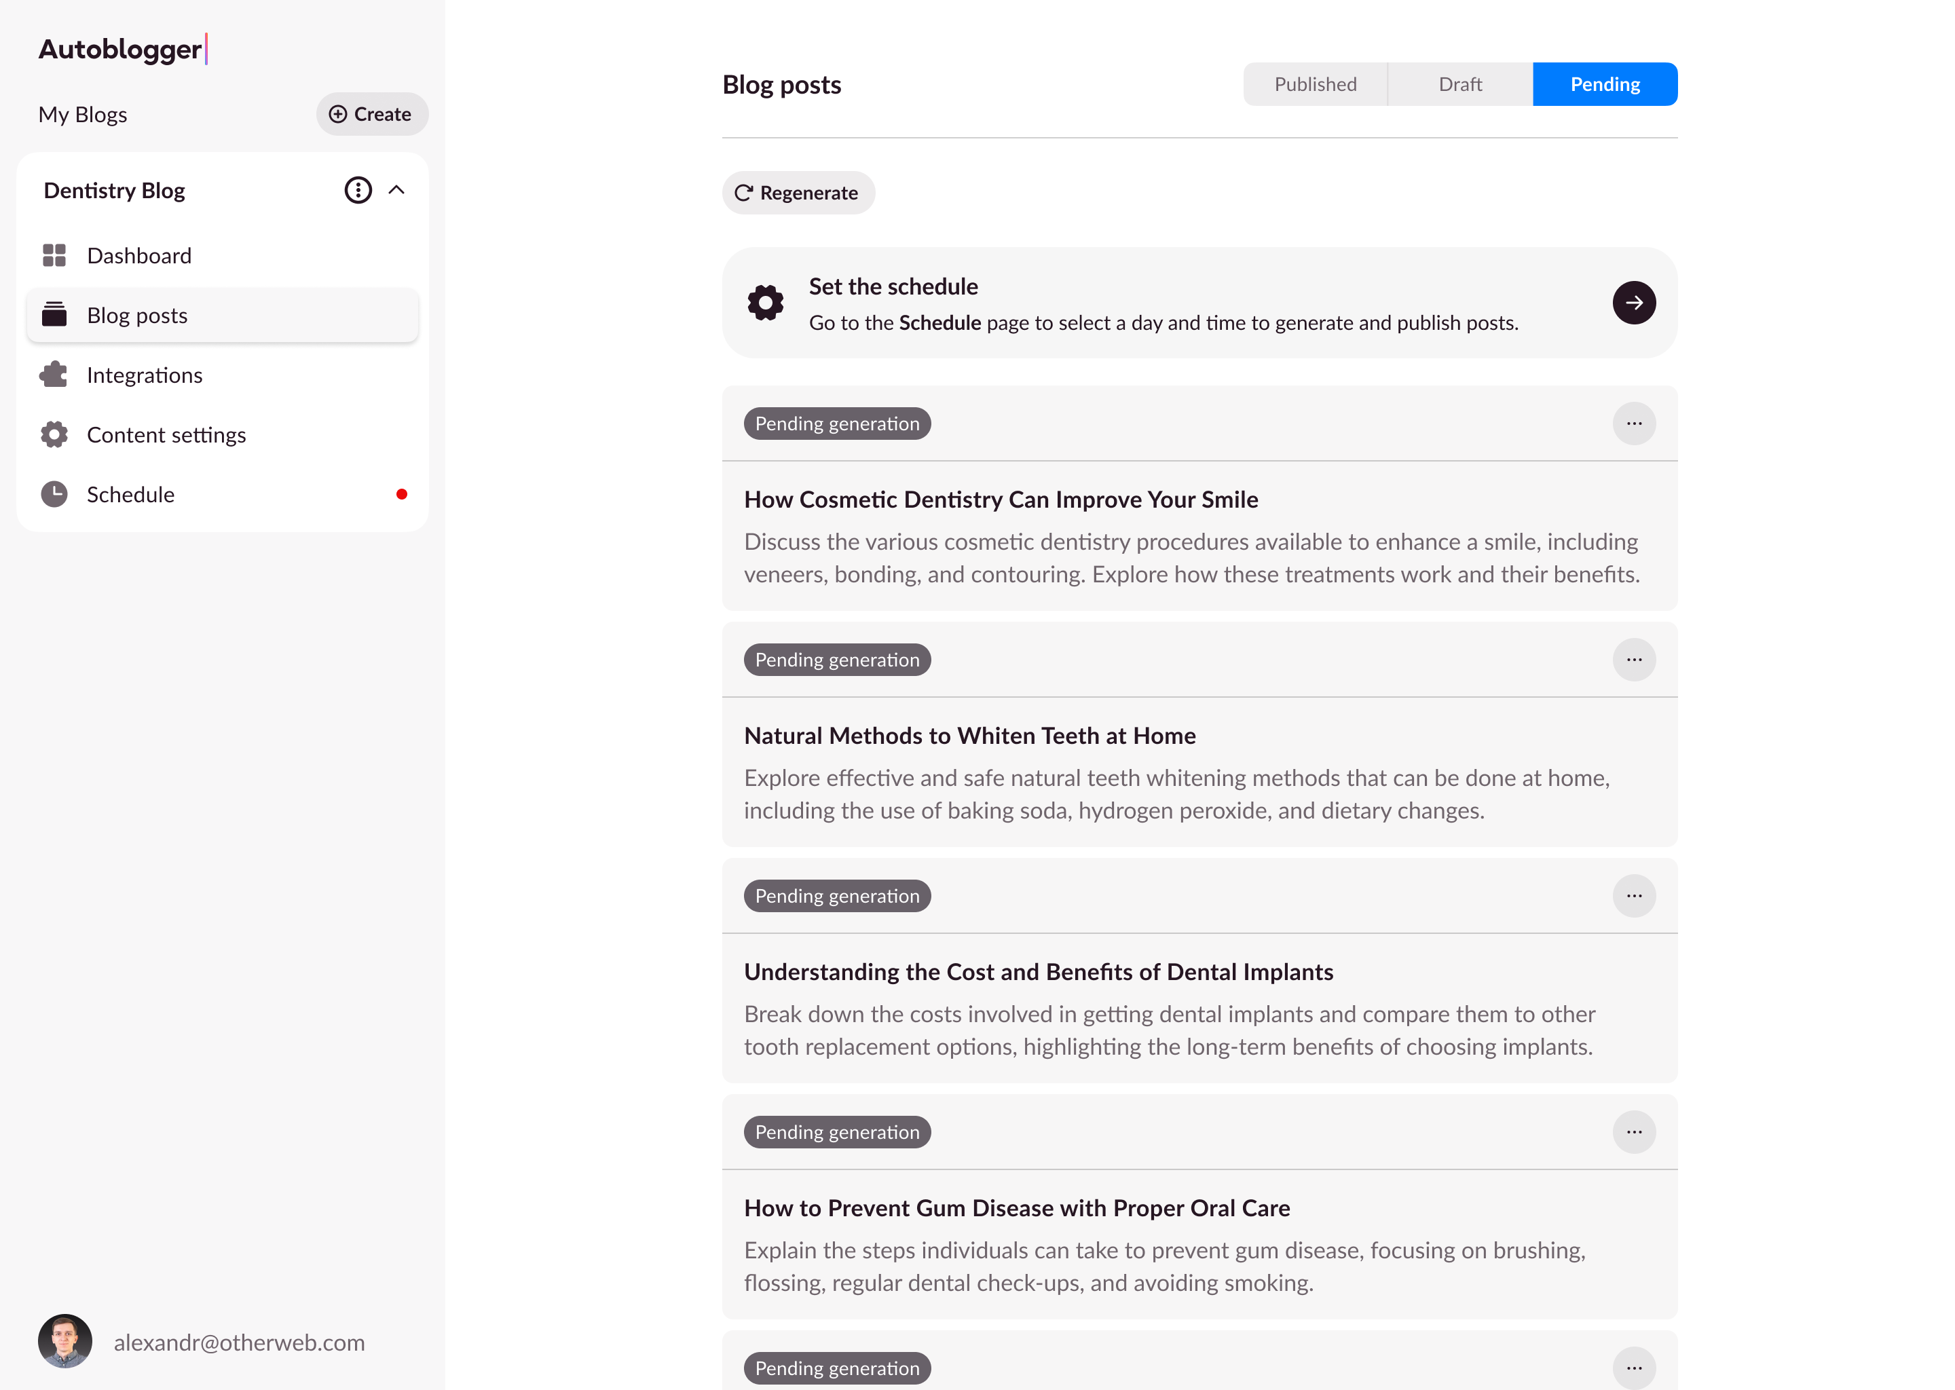Open options for Cosmetic Dentistry post
This screenshot has height=1390, width=1955.
click(1633, 424)
